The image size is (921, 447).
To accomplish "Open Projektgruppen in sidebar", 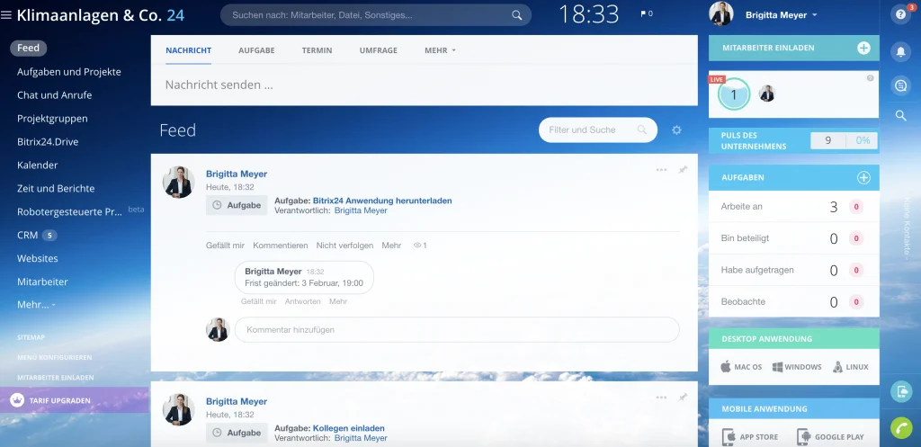I will click(x=52, y=119).
